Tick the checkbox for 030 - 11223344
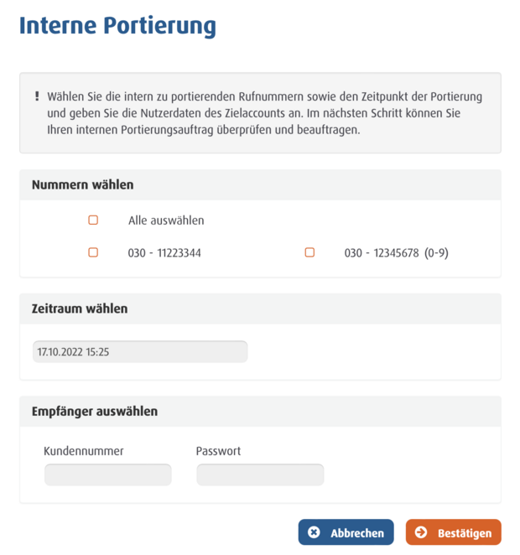Screen dimensions: 520x555 [93, 252]
